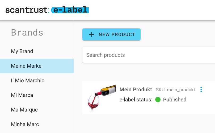Select My Brand in the brands list
The image size is (215, 133).
pos(22,51)
